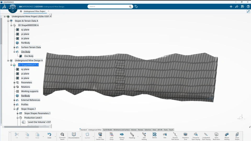Click the collaboration tools icon in header

[x=242, y=7]
